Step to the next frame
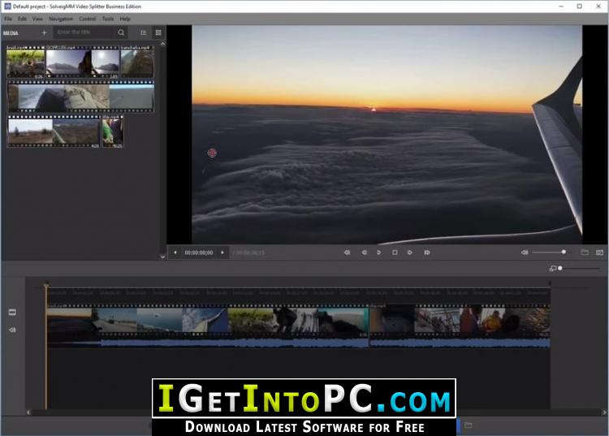 point(410,253)
